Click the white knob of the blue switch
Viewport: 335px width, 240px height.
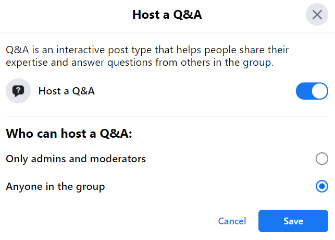coord(319,91)
